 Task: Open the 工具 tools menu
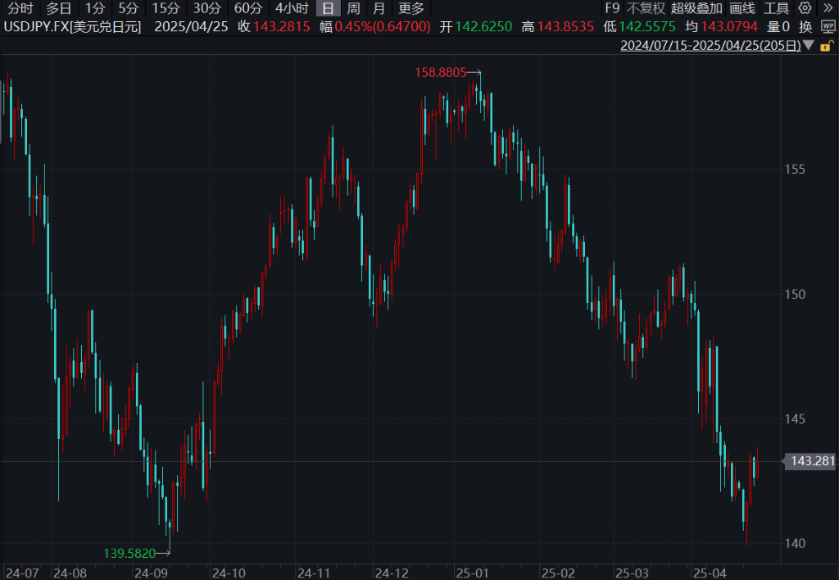tap(776, 9)
